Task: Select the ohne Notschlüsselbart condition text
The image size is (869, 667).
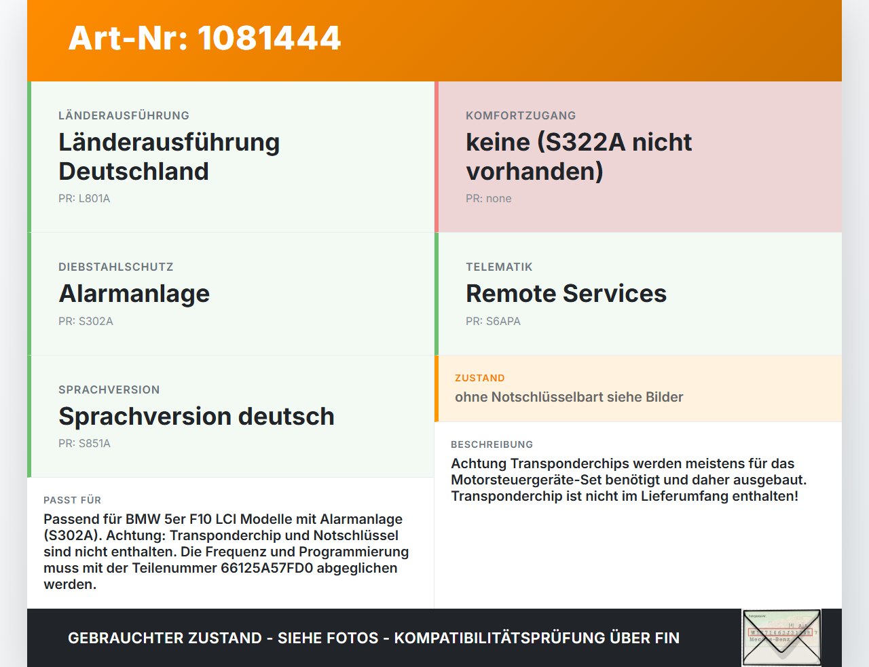Action: pyautogui.click(x=569, y=397)
